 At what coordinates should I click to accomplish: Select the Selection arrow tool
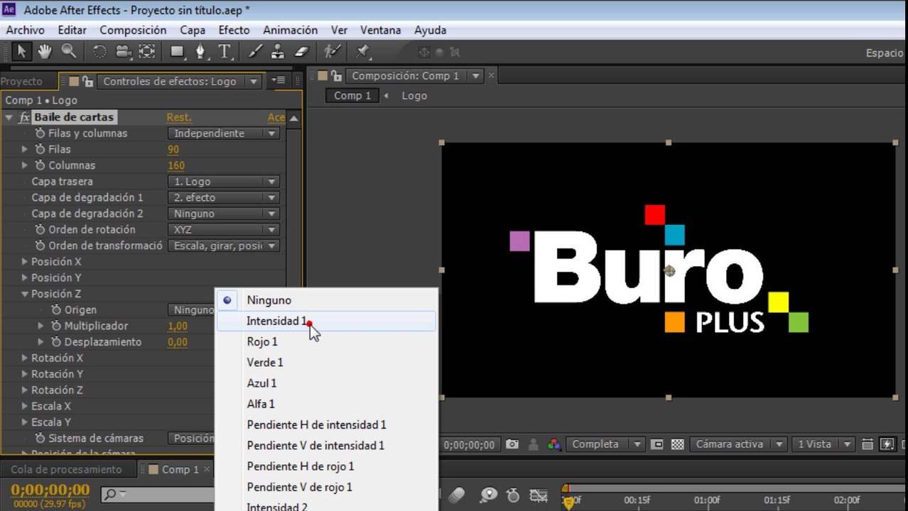(x=21, y=51)
